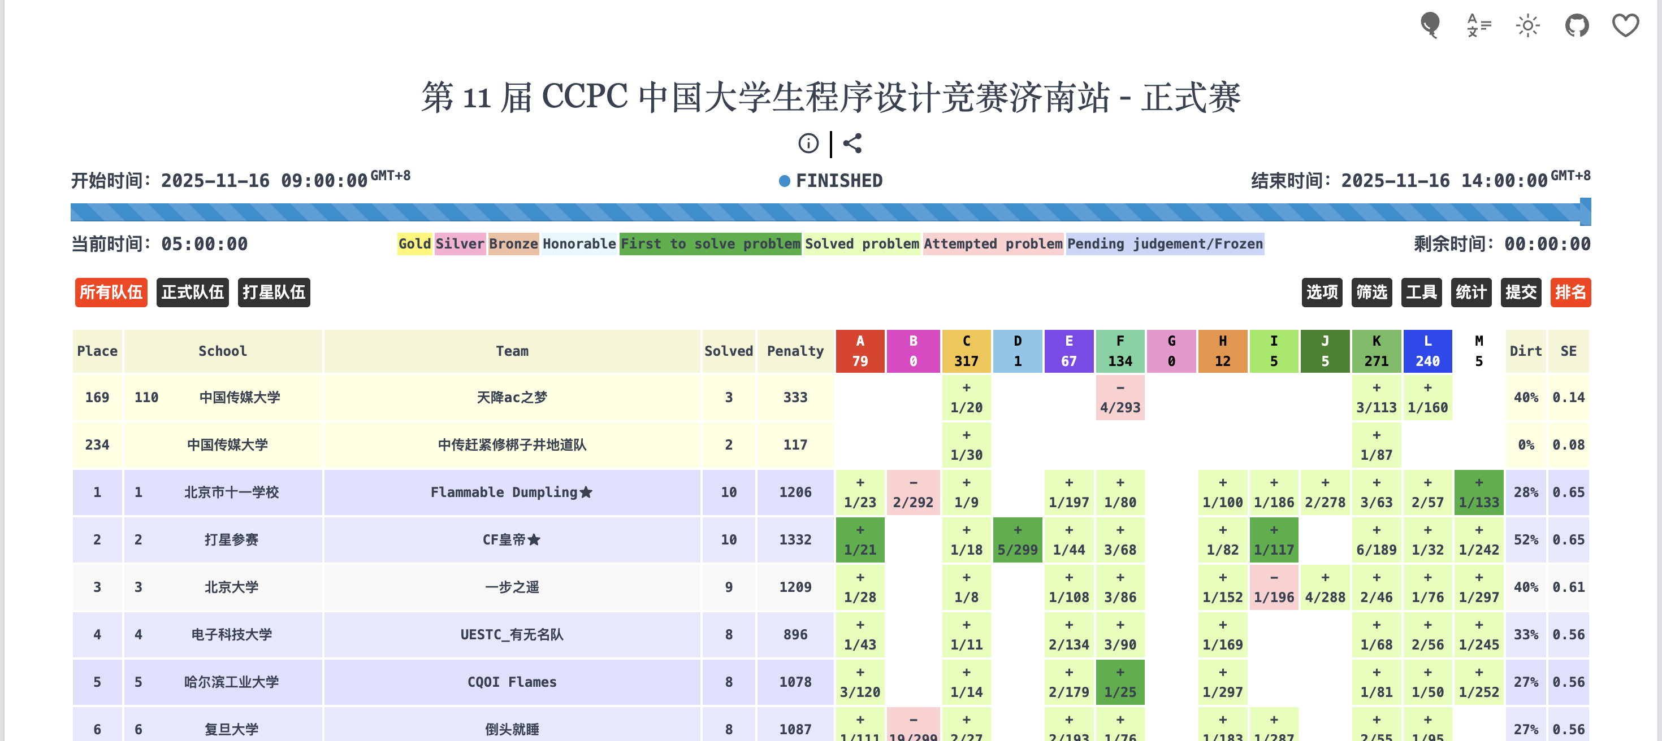Click star next to Flammable Dumpling

(x=586, y=492)
